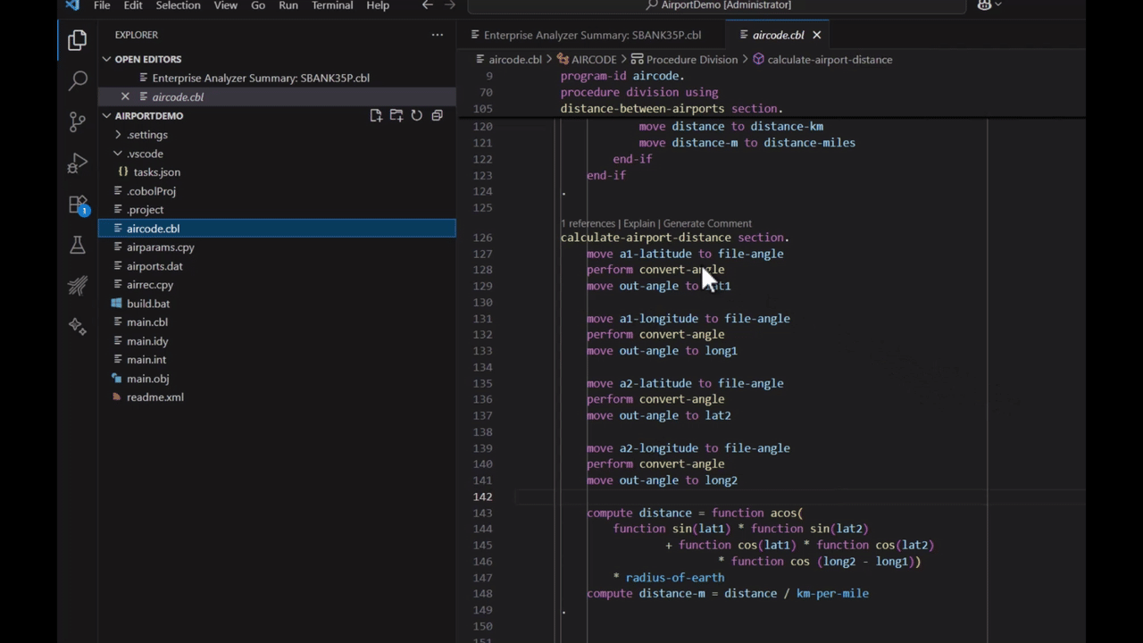This screenshot has height=643, width=1143.
Task: Open the Terminal menu
Action: 332,5
